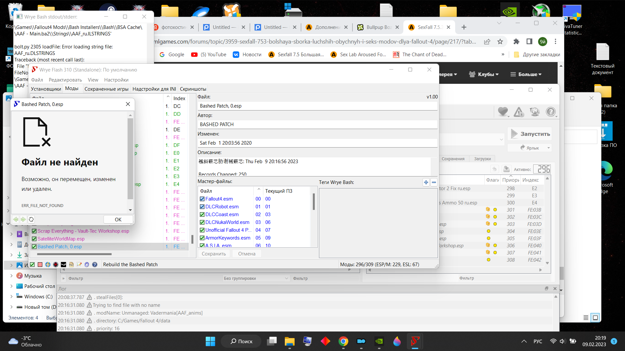Switch to the Сохраненные игры tab
This screenshot has height=351, width=625.
(106, 89)
